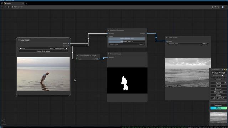The height and width of the screenshot is (128, 228).
Task: Click the IMAGE output socket on Convert Mask to Image
Action: point(99,59)
